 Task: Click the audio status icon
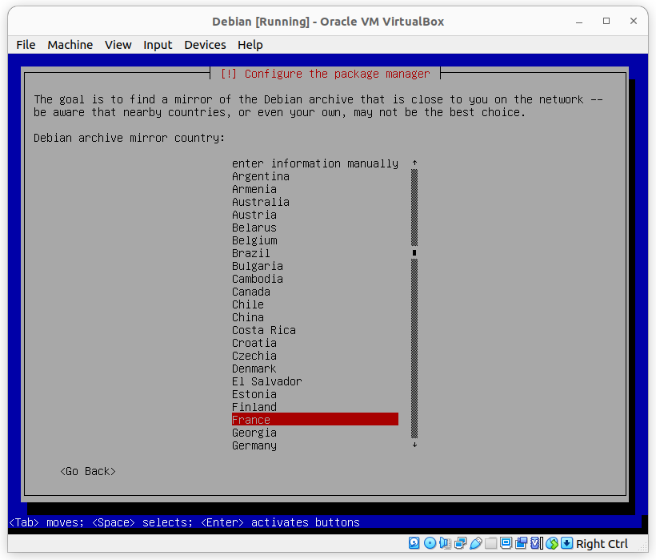tap(445, 543)
